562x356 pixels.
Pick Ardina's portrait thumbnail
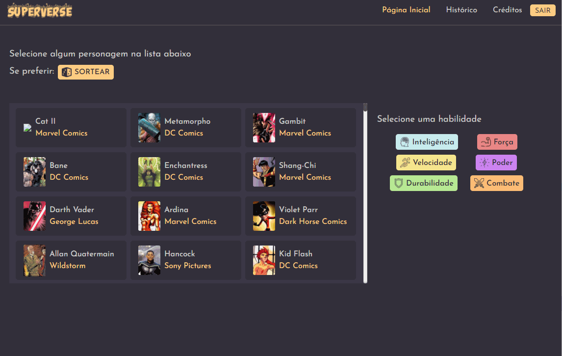[x=149, y=216]
